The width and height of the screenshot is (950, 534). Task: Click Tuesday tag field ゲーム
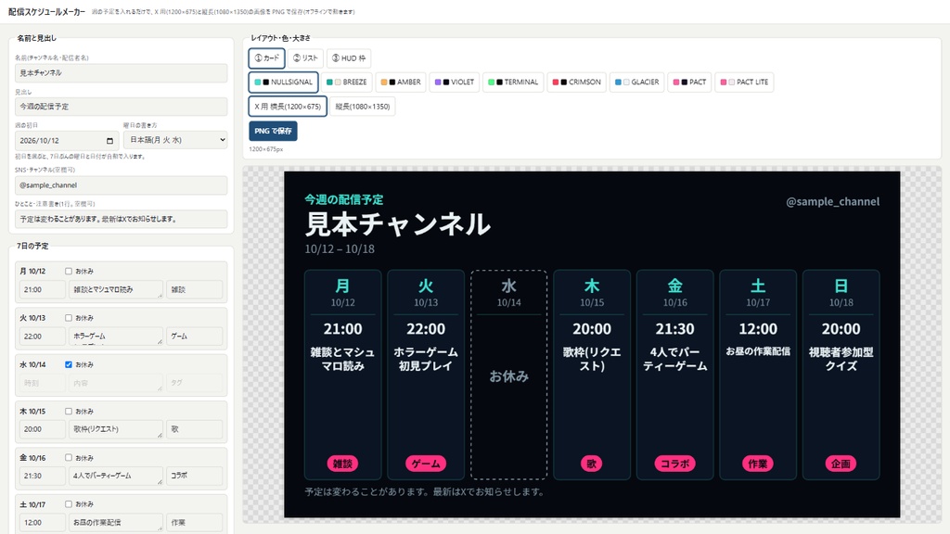pyautogui.click(x=195, y=336)
